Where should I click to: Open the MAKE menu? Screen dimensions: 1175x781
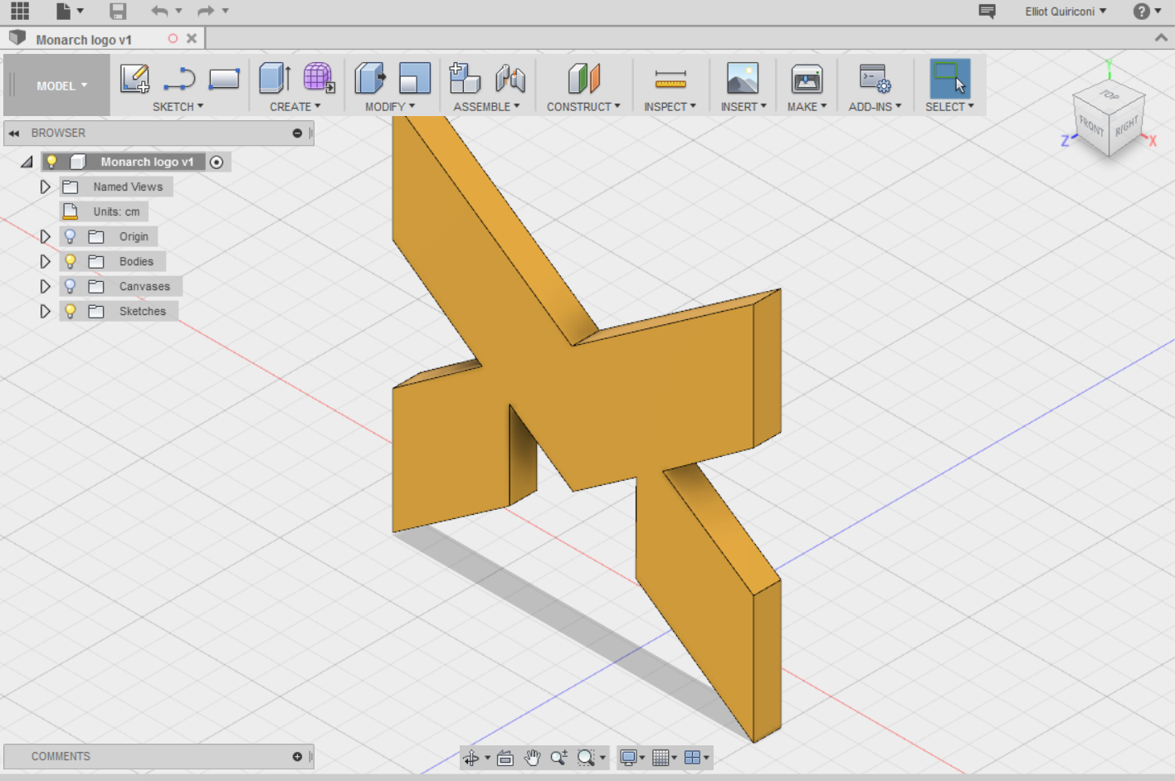(807, 106)
